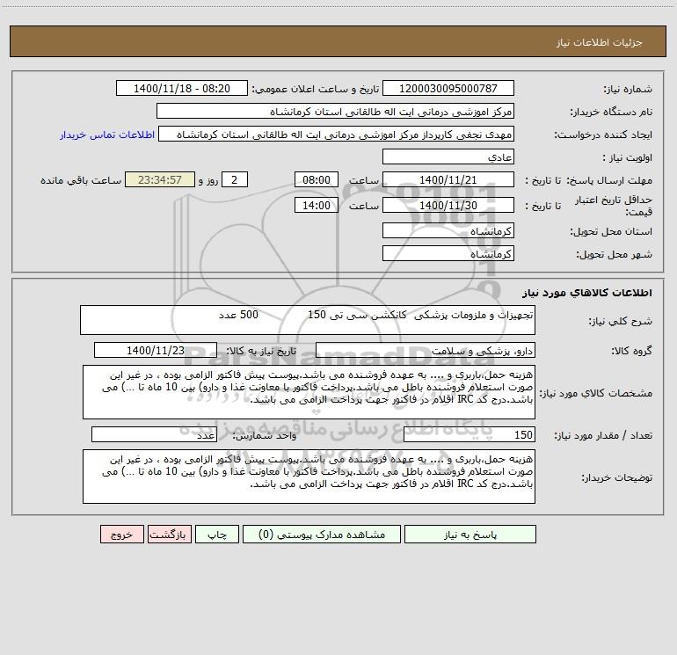The width and height of the screenshot is (677, 655).
Task: Click the اولویت نیاز field عادی
Action: tap(448, 156)
